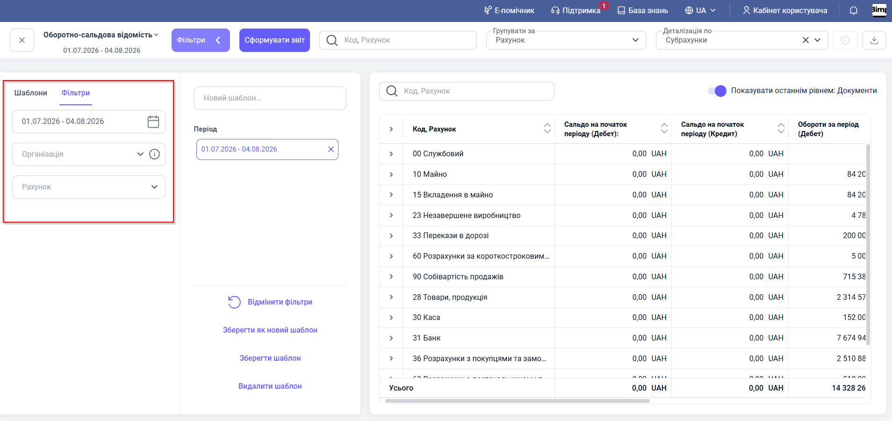Close the report with the X button
The width and height of the screenshot is (892, 421).
[22, 40]
